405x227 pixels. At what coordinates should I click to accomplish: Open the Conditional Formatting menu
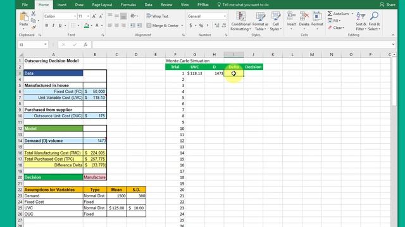[240, 21]
